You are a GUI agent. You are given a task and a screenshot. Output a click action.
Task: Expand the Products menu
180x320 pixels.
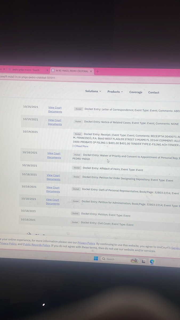(x=115, y=92)
